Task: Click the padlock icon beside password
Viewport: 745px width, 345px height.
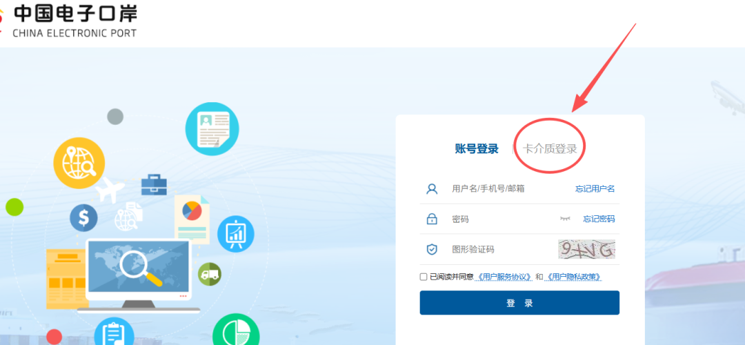Action: click(431, 219)
